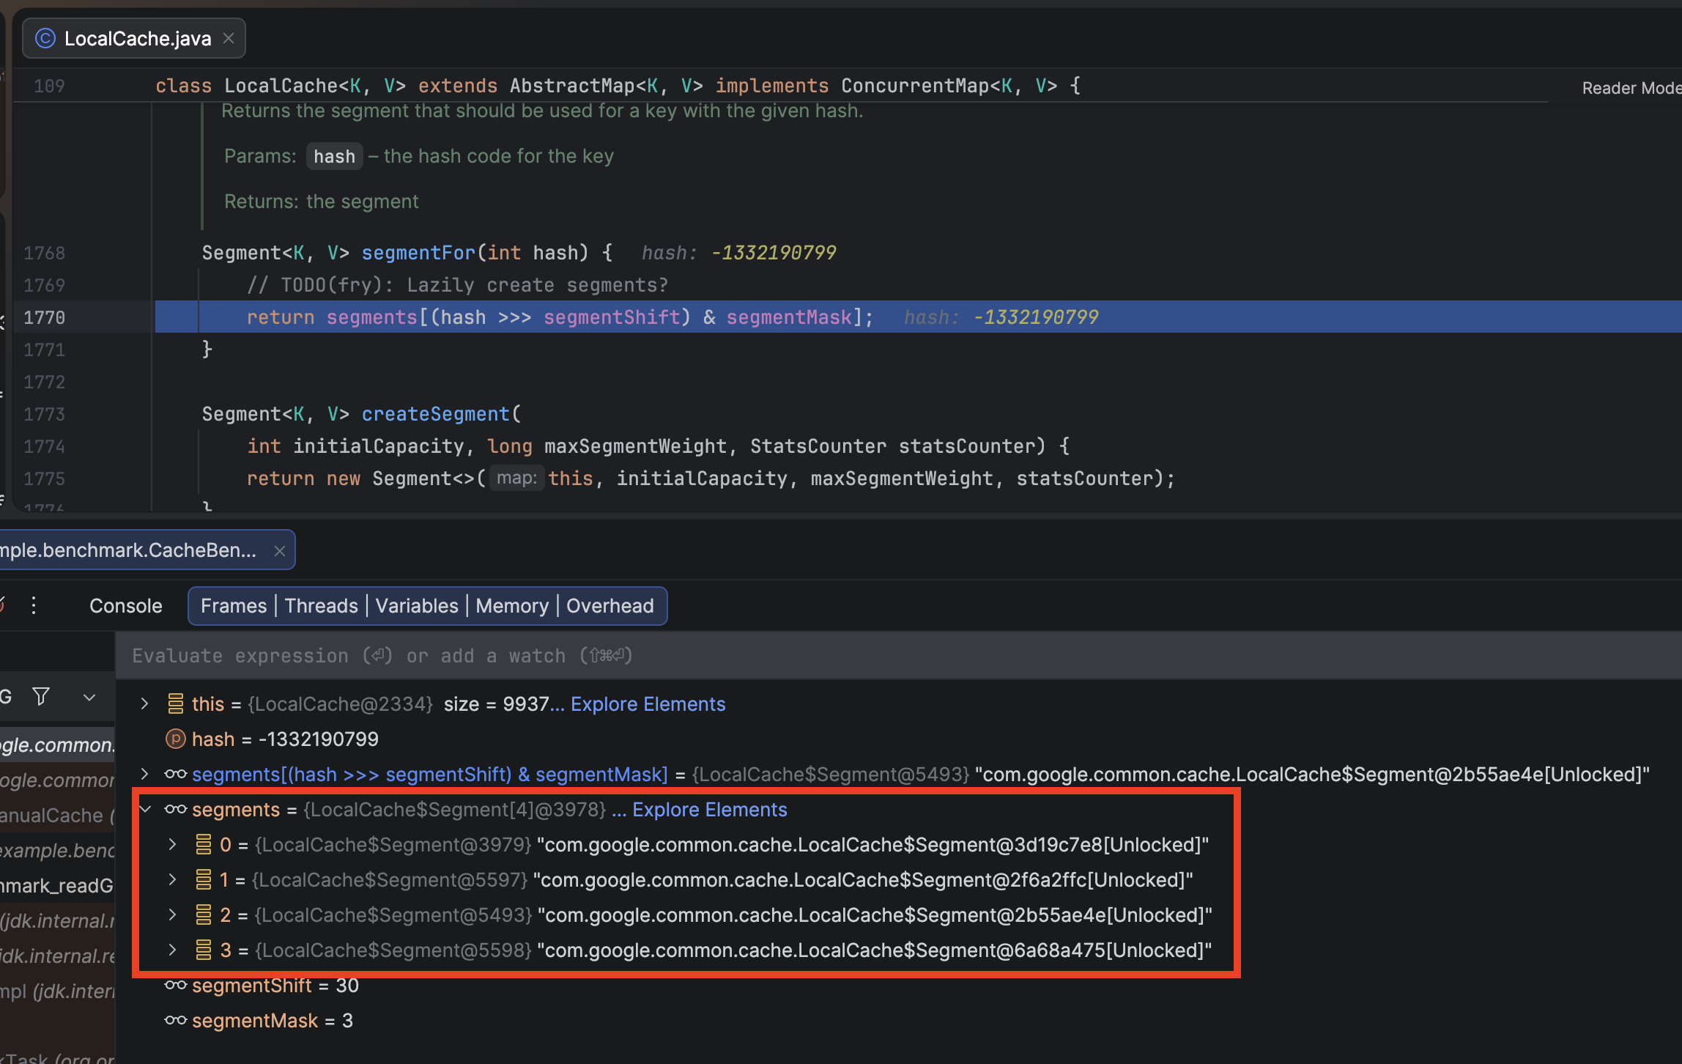Click Explore Elements link for this variable
The image size is (1682, 1064).
[x=648, y=704]
